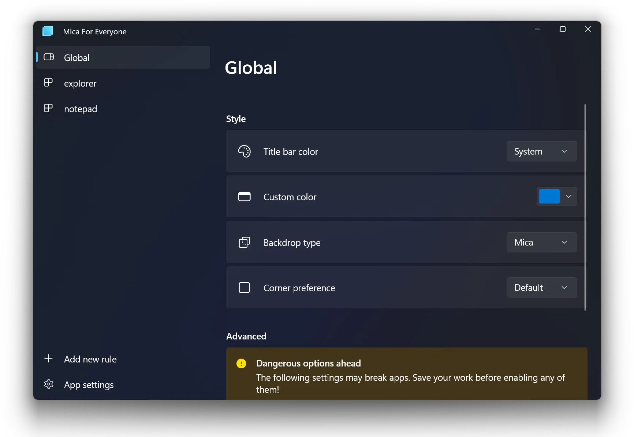Click the window icon beside Custom color
This screenshot has width=634, height=437.
(x=244, y=197)
